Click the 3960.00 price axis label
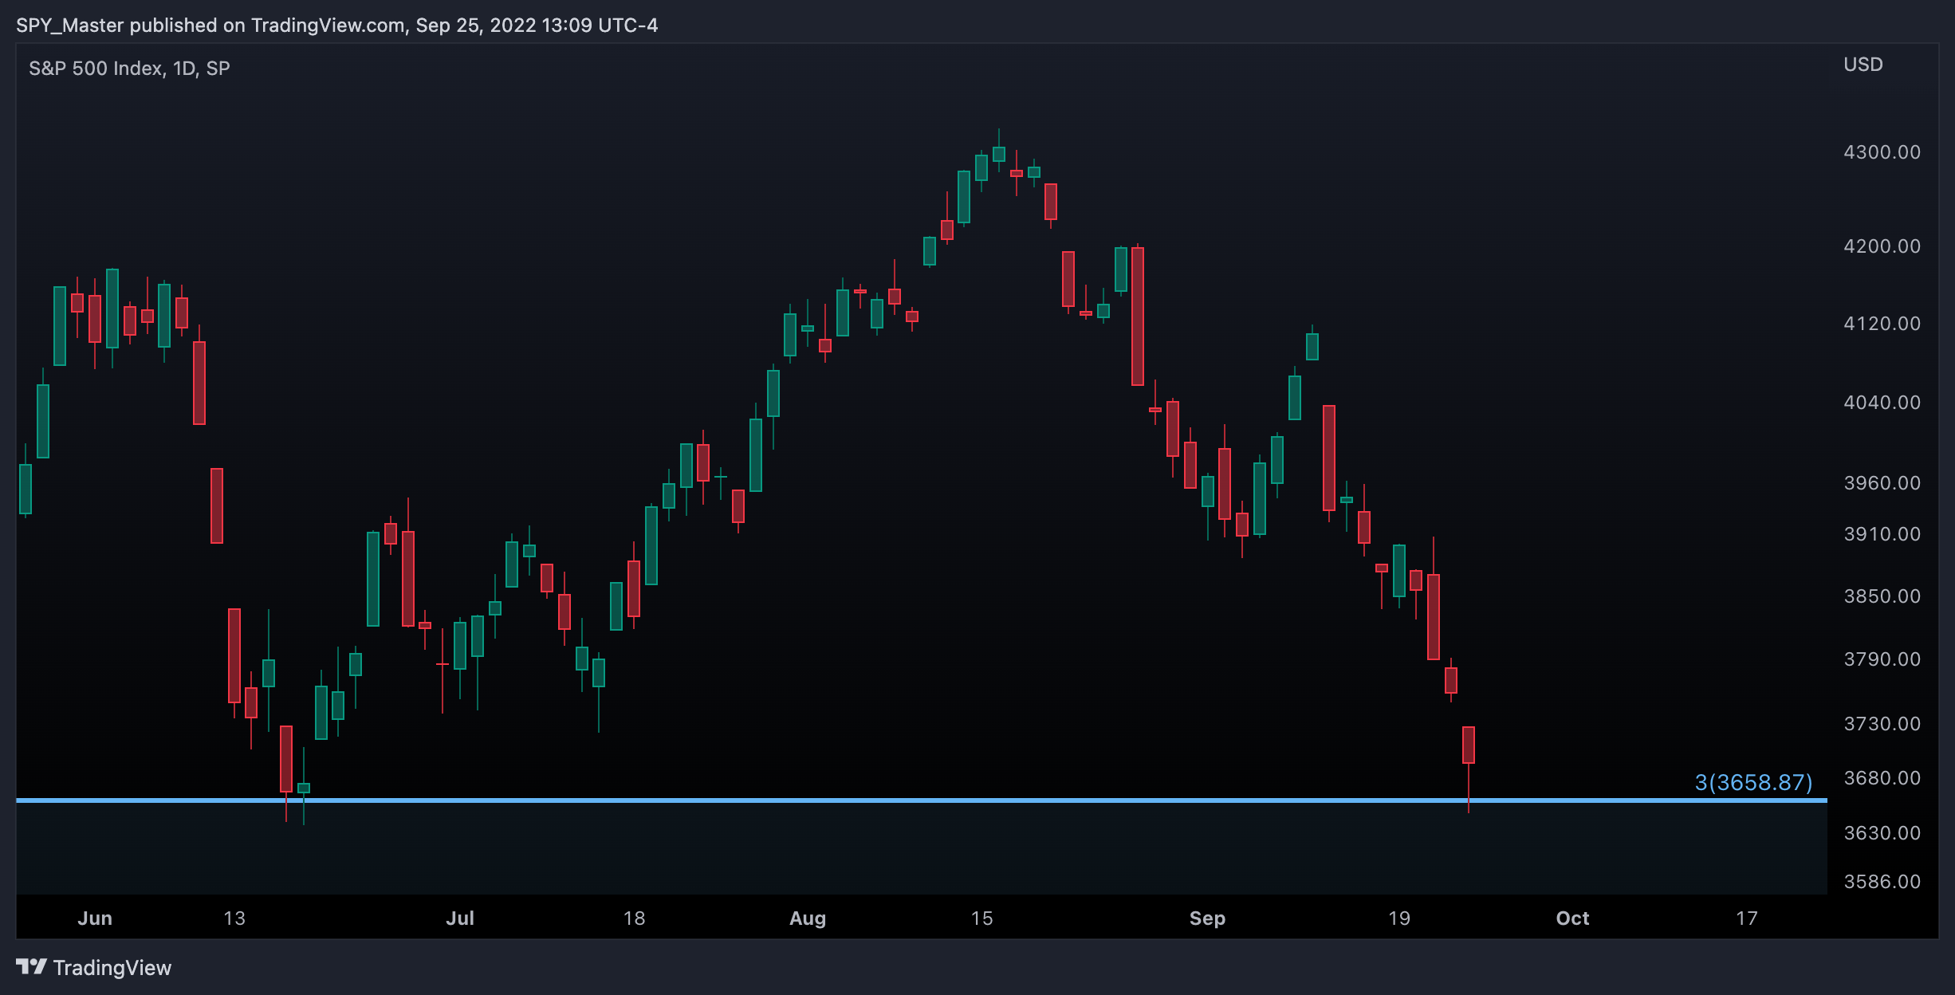Screen dimensions: 1955x995 pyautogui.click(x=1882, y=483)
